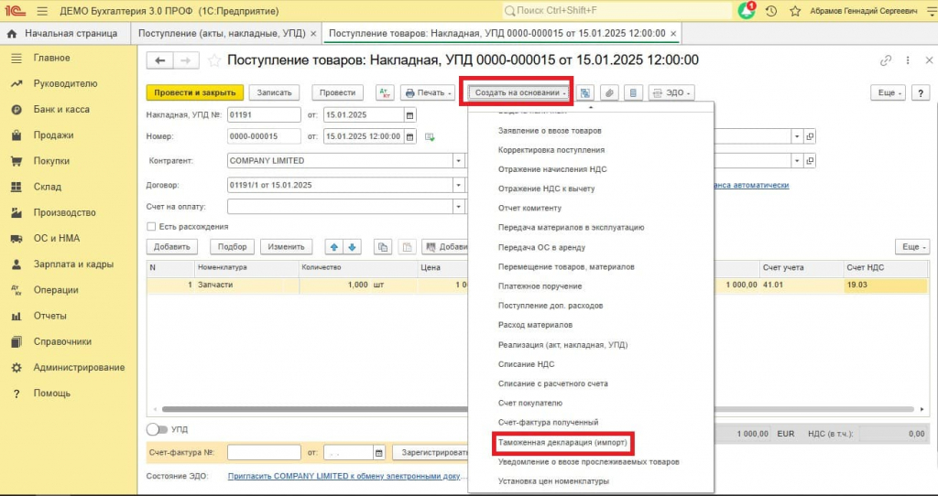Expand Счет на оплату dropdown arrow
938x496 pixels.
tap(458, 207)
